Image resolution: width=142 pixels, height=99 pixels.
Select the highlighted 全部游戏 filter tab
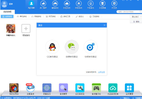(7, 16)
